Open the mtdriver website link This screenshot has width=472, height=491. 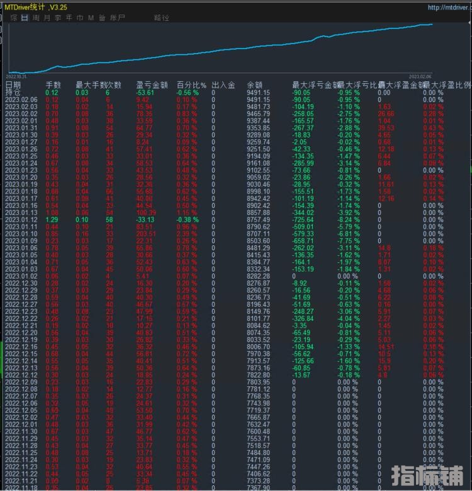pyautogui.click(x=449, y=8)
